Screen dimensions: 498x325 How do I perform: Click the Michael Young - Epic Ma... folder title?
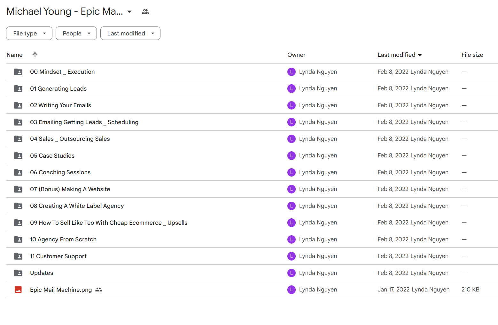(65, 11)
